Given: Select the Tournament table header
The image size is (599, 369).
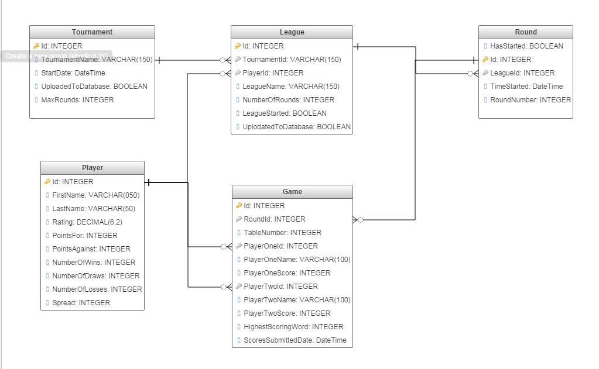Looking at the screenshot, I should point(91,32).
